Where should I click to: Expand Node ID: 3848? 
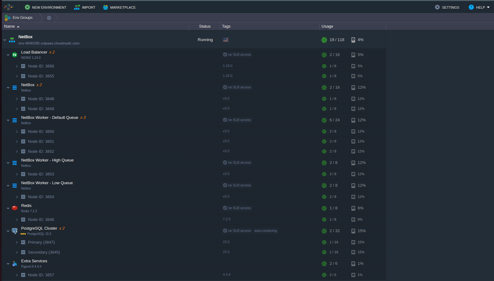[x=17, y=99]
